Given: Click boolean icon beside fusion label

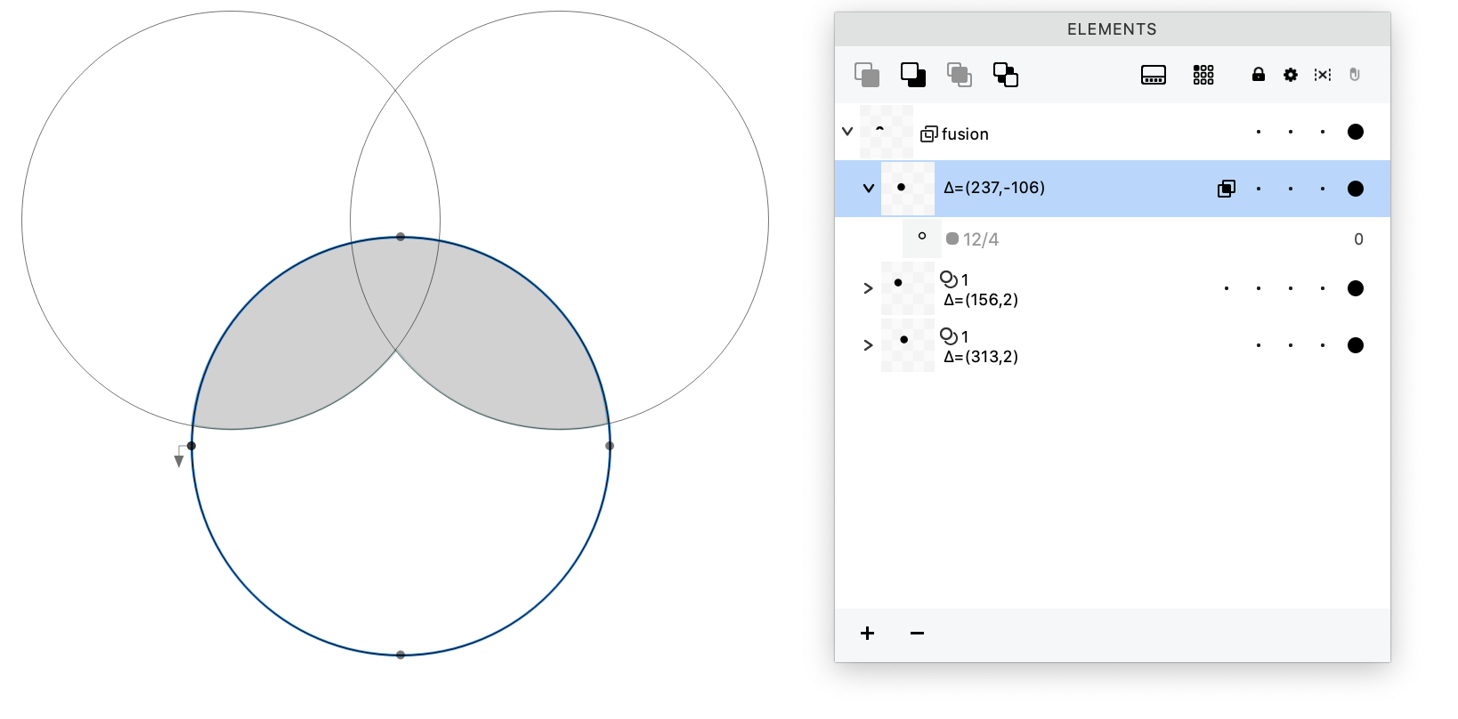Looking at the screenshot, I should pyautogui.click(x=928, y=134).
